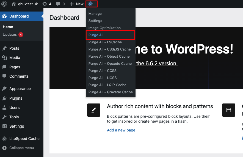Click the red Updates count badge
The height and width of the screenshot is (157, 243).
(21, 35)
